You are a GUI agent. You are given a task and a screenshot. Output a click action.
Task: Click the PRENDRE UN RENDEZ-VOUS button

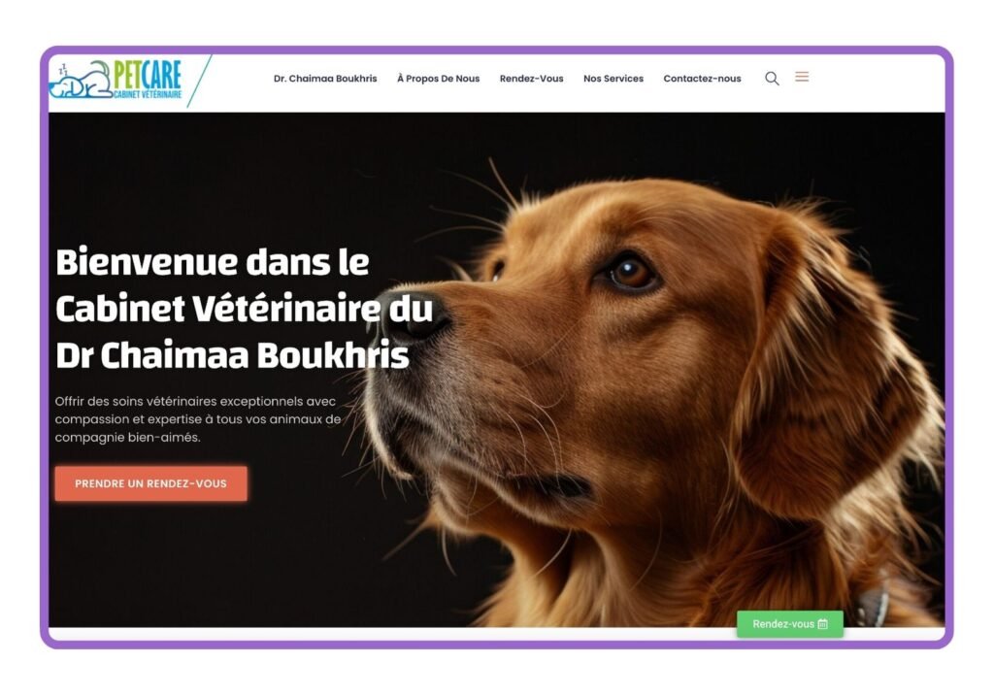[150, 483]
